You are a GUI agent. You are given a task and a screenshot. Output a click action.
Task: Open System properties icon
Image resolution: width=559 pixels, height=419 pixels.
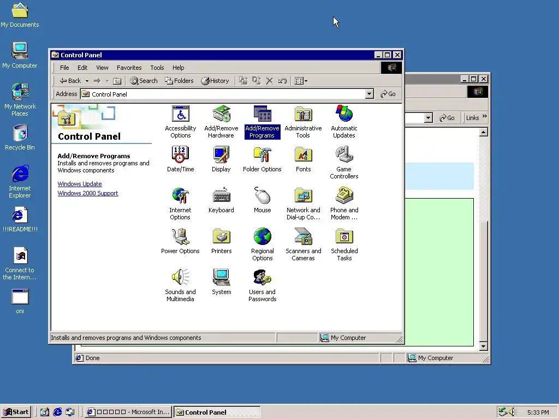tap(221, 282)
